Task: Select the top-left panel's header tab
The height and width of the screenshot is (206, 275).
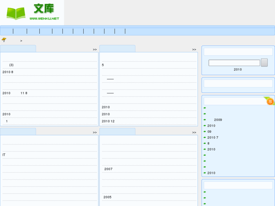Action: pyautogui.click(x=18, y=49)
